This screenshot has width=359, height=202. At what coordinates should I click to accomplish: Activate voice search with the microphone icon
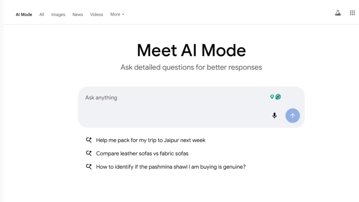coord(274,116)
